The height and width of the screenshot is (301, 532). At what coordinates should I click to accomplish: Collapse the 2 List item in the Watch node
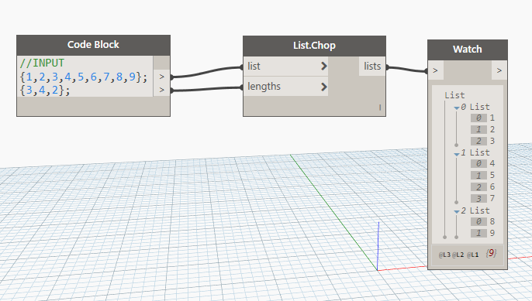(x=457, y=211)
